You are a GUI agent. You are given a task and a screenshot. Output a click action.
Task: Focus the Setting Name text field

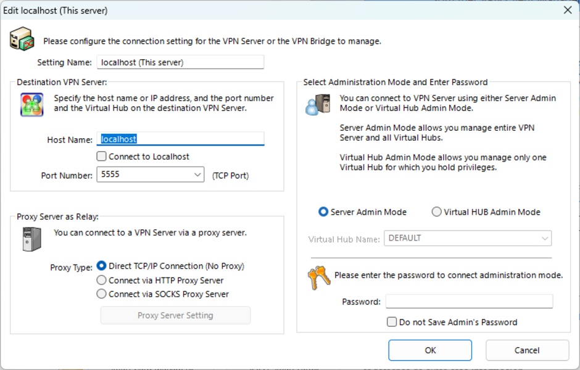click(x=180, y=62)
